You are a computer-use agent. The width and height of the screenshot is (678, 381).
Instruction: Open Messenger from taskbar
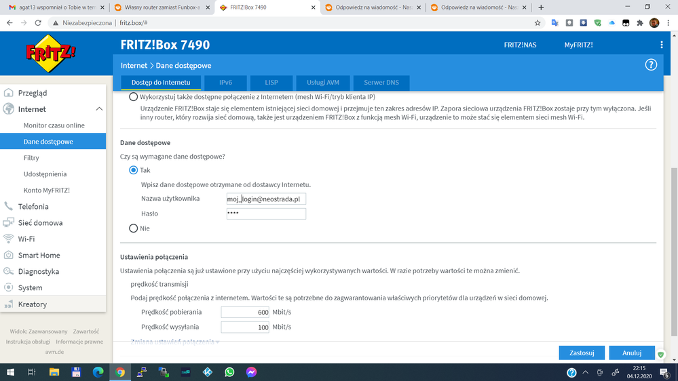coord(251,372)
